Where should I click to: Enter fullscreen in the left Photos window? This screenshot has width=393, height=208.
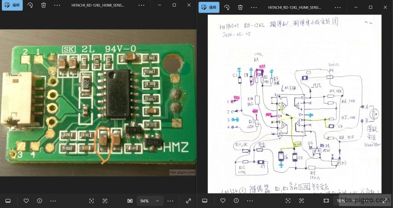click(x=188, y=201)
